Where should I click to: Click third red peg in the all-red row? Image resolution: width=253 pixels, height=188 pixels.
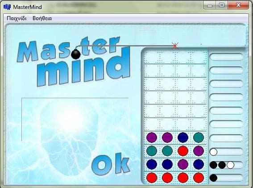[x=183, y=178]
